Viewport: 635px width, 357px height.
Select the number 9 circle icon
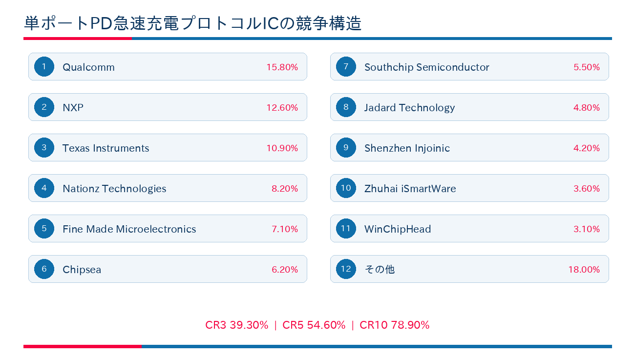[346, 148]
